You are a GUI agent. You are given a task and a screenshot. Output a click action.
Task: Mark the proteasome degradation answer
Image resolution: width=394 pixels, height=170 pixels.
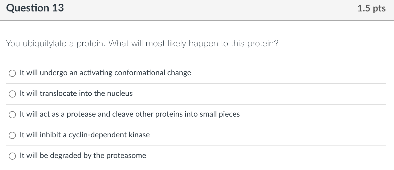coord(12,156)
